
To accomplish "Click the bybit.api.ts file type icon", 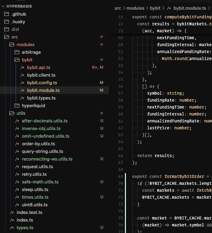I will (23, 68).
